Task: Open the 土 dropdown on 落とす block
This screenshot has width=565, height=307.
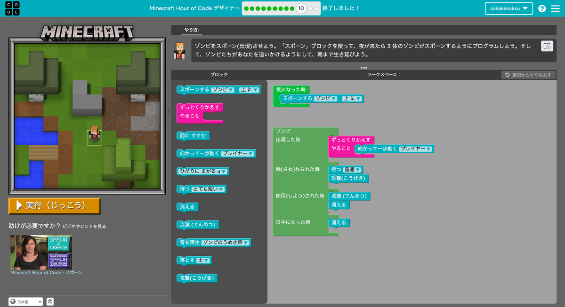Action: pos(204,260)
